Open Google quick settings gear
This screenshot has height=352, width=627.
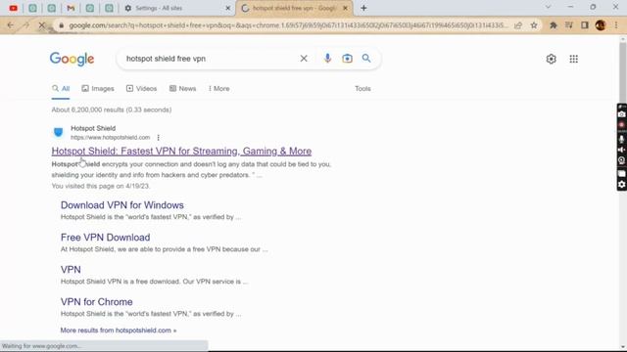point(551,59)
